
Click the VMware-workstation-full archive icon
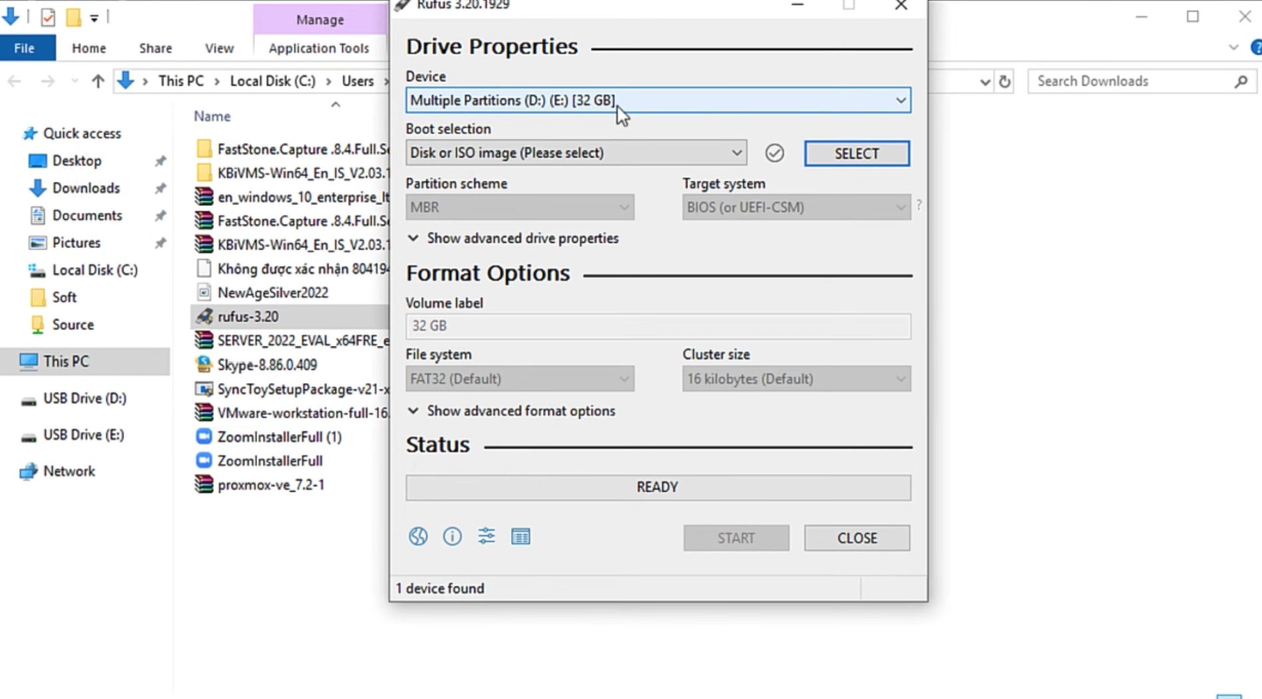204,413
